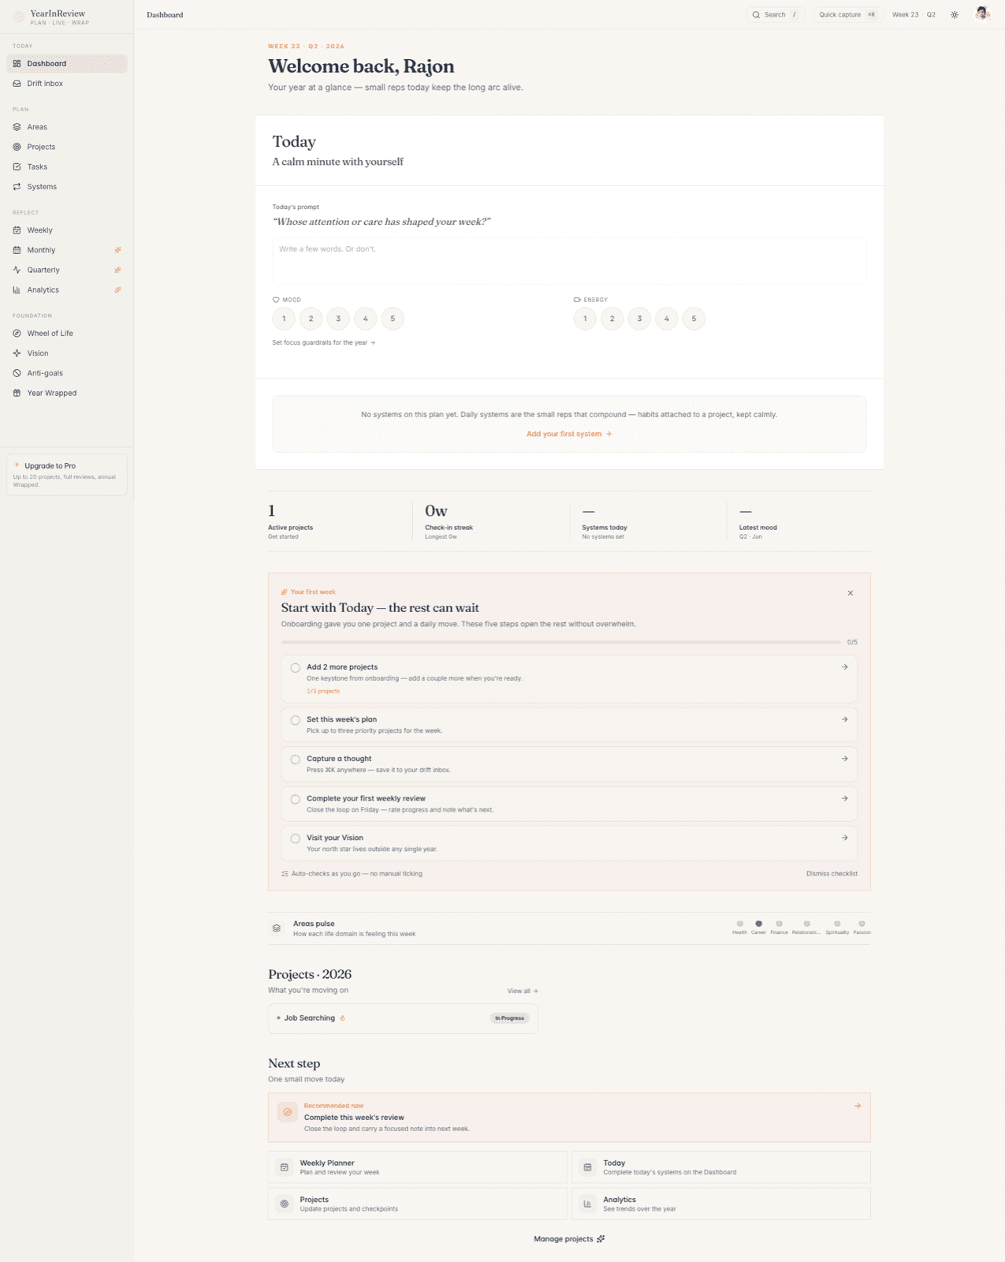
Task: Click the Monthly calendar icon in sidebar
Action: pos(17,250)
